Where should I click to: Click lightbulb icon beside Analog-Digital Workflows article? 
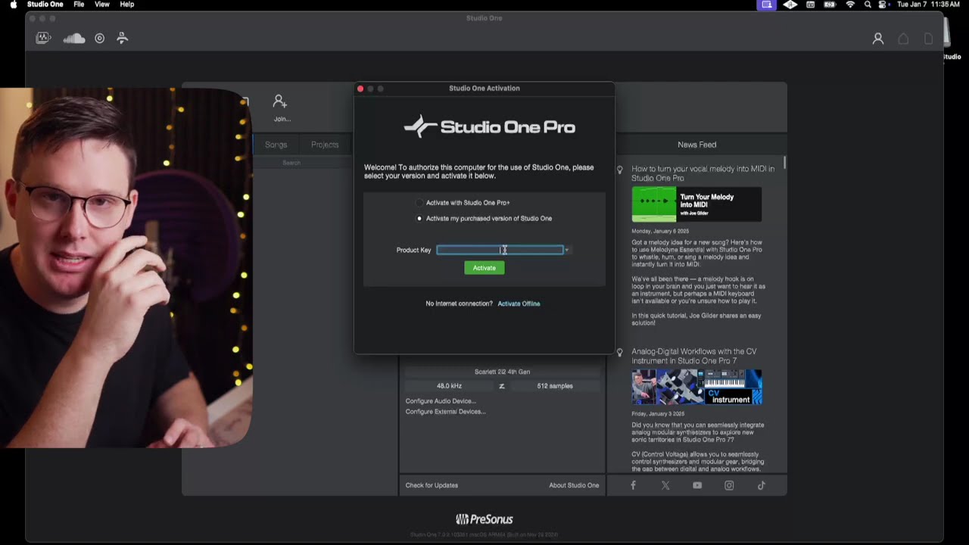pos(620,352)
